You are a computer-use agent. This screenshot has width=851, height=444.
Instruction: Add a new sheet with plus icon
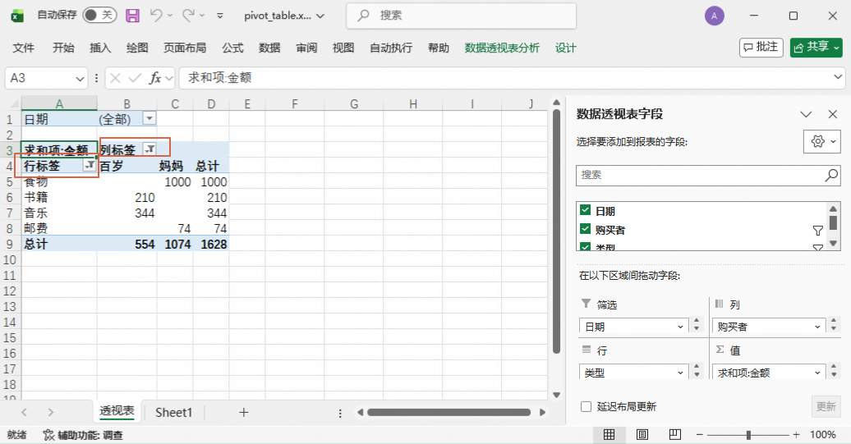click(x=244, y=413)
